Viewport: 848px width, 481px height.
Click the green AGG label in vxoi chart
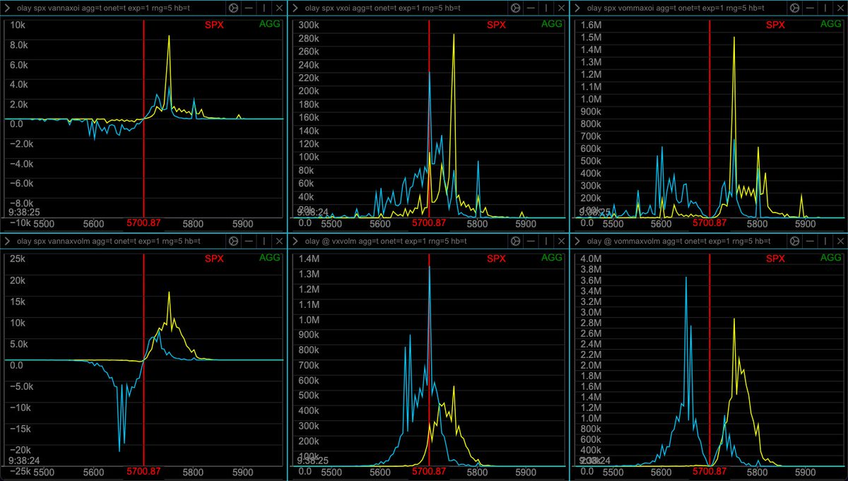tap(552, 24)
